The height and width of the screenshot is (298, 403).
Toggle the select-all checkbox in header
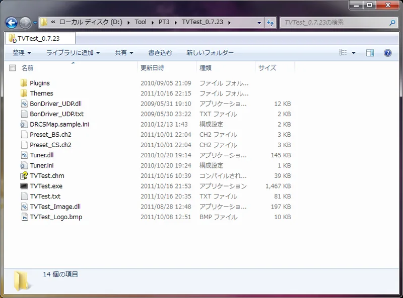point(13,68)
